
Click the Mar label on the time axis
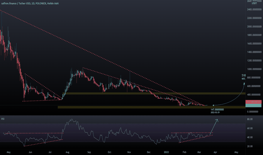coord(199,152)
